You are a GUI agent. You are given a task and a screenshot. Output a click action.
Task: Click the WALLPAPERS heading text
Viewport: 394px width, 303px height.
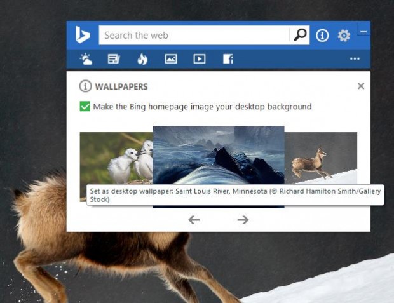pyautogui.click(x=121, y=86)
